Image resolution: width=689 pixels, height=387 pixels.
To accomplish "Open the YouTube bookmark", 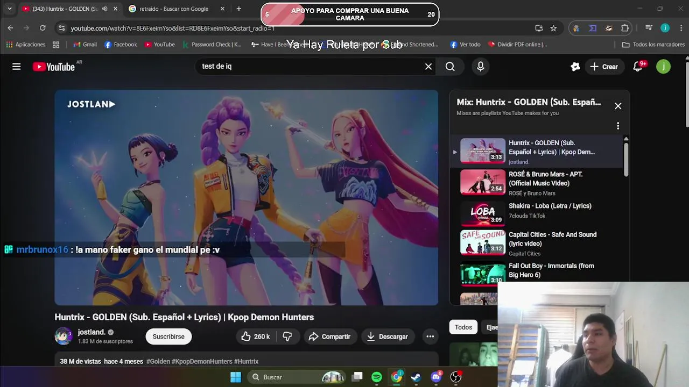I will (x=160, y=45).
